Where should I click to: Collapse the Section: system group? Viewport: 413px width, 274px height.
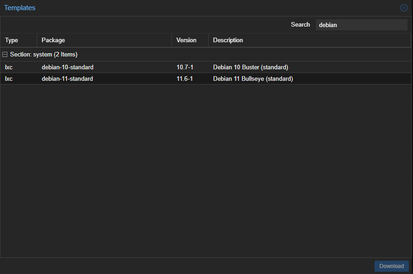(x=5, y=54)
